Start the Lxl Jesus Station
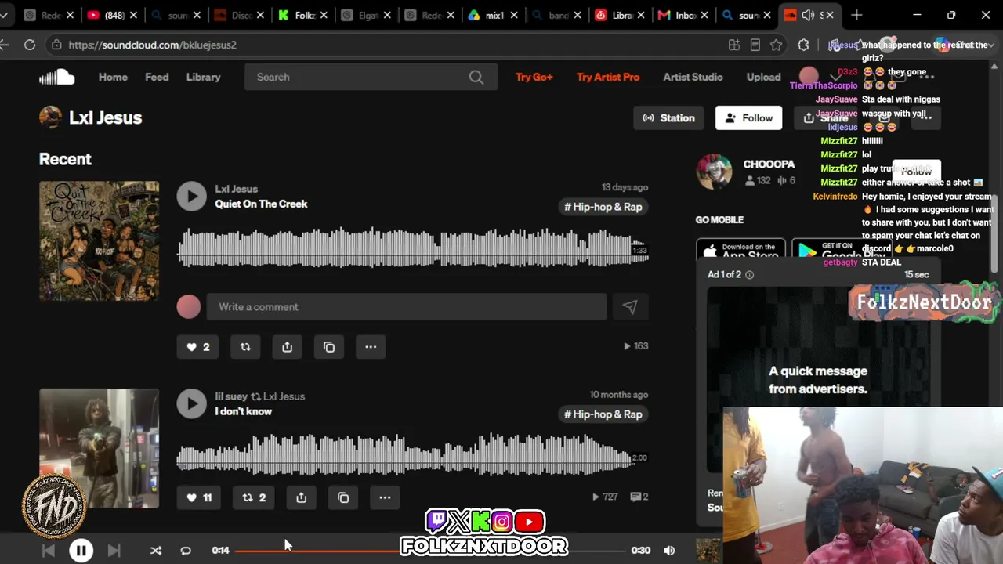The height and width of the screenshot is (564, 1003). point(668,118)
